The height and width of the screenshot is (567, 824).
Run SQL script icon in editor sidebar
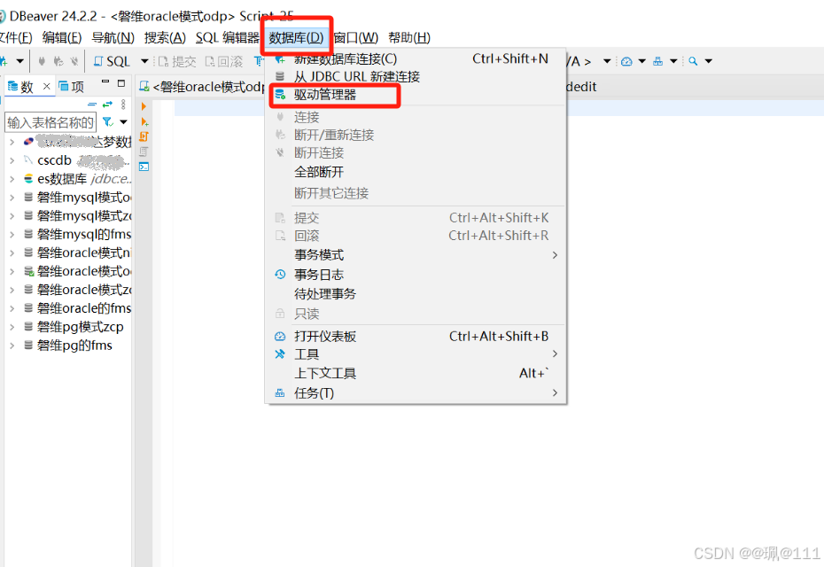coord(144,136)
